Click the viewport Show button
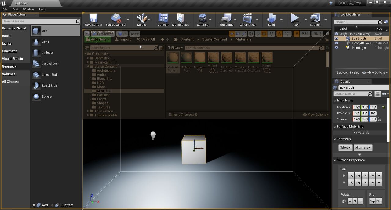The height and width of the screenshot is (210, 391). 135,34
